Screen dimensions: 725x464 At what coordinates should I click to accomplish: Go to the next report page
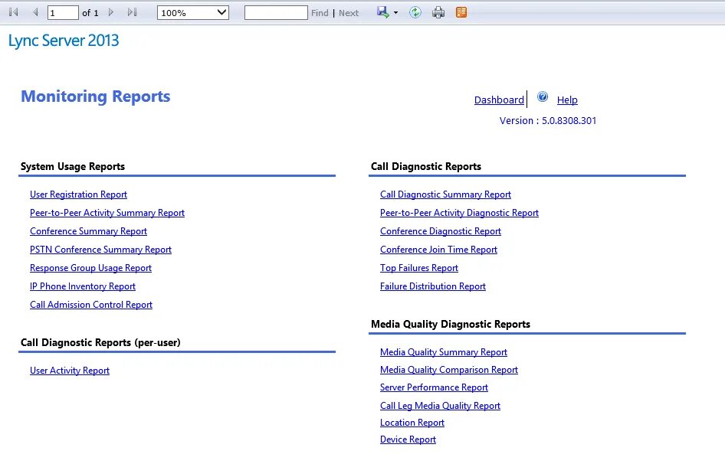click(x=111, y=12)
